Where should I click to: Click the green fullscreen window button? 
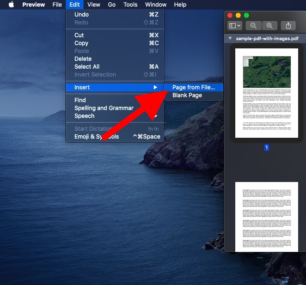tap(246, 15)
